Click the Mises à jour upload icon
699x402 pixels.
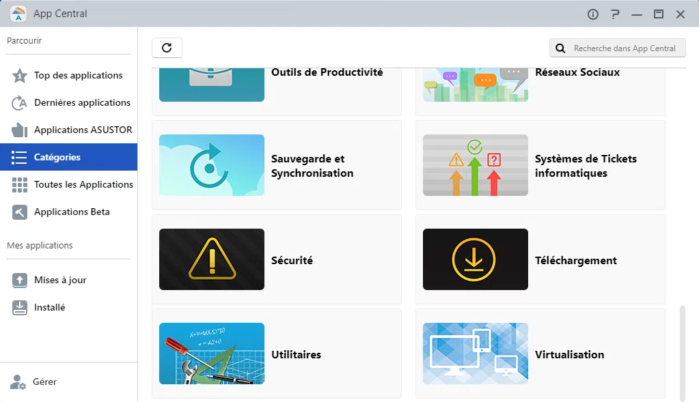[x=20, y=280]
